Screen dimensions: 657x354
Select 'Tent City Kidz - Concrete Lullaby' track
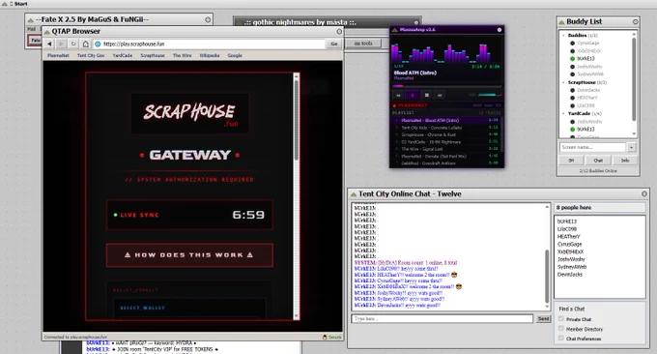point(446,128)
